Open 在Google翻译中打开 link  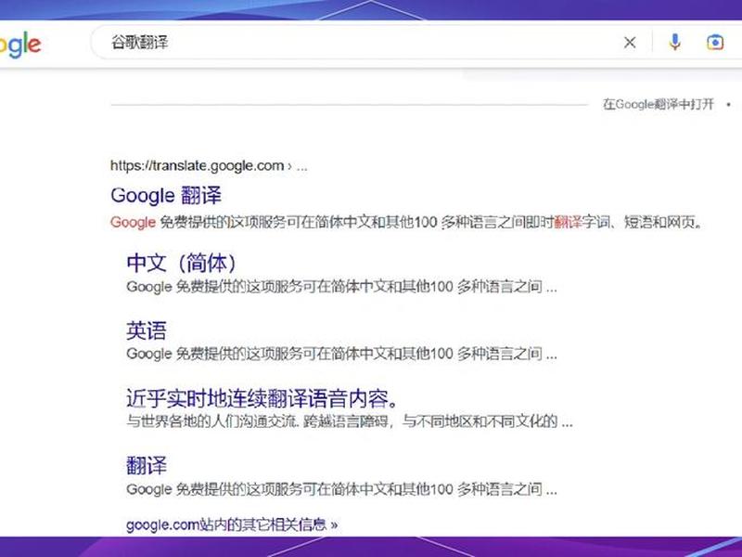pos(658,104)
